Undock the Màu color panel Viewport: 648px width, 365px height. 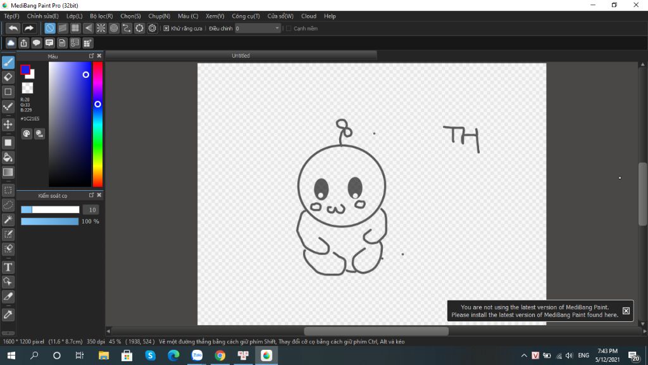click(x=92, y=56)
